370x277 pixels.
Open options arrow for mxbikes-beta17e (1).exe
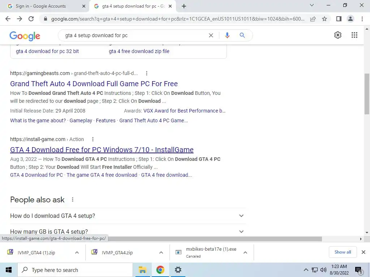(245, 252)
